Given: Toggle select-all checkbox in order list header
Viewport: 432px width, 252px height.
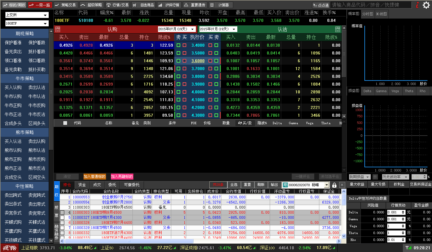Looking at the screenshot, I should [x=65, y=123].
